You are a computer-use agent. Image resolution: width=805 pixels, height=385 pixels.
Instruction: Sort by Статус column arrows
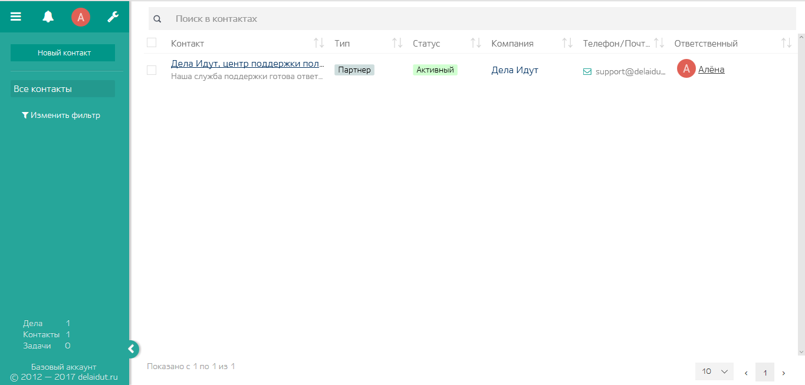click(476, 43)
